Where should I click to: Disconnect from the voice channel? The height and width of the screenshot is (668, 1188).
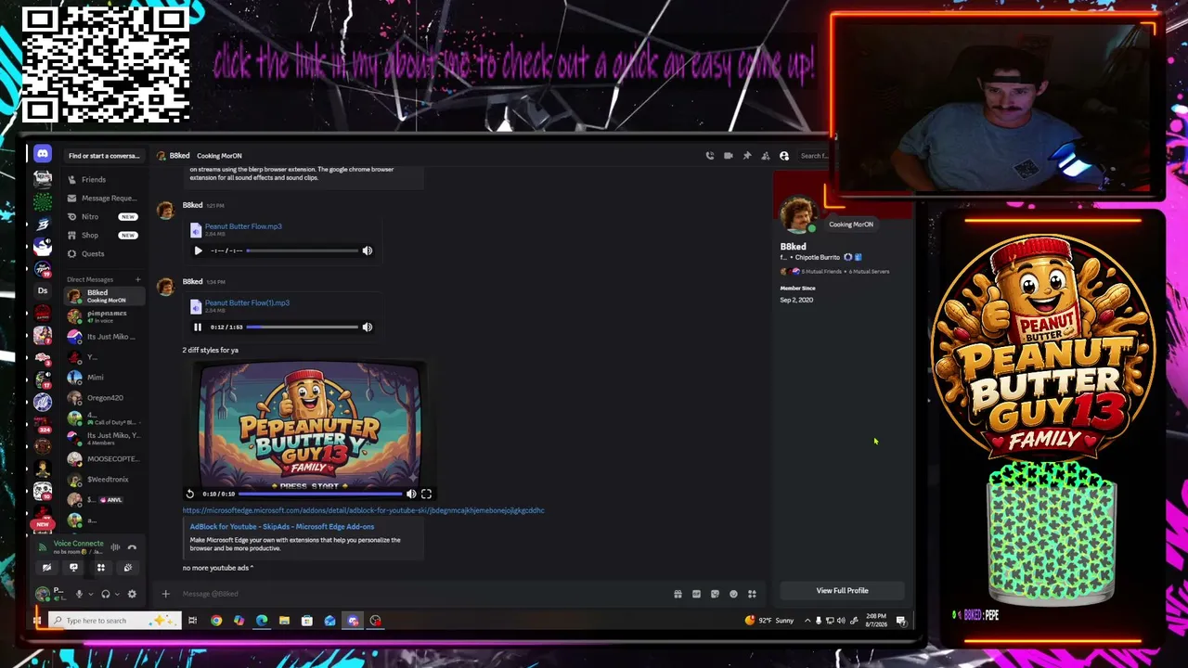tap(132, 547)
